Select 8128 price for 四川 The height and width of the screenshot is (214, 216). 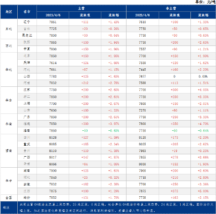[x=53, y=137]
